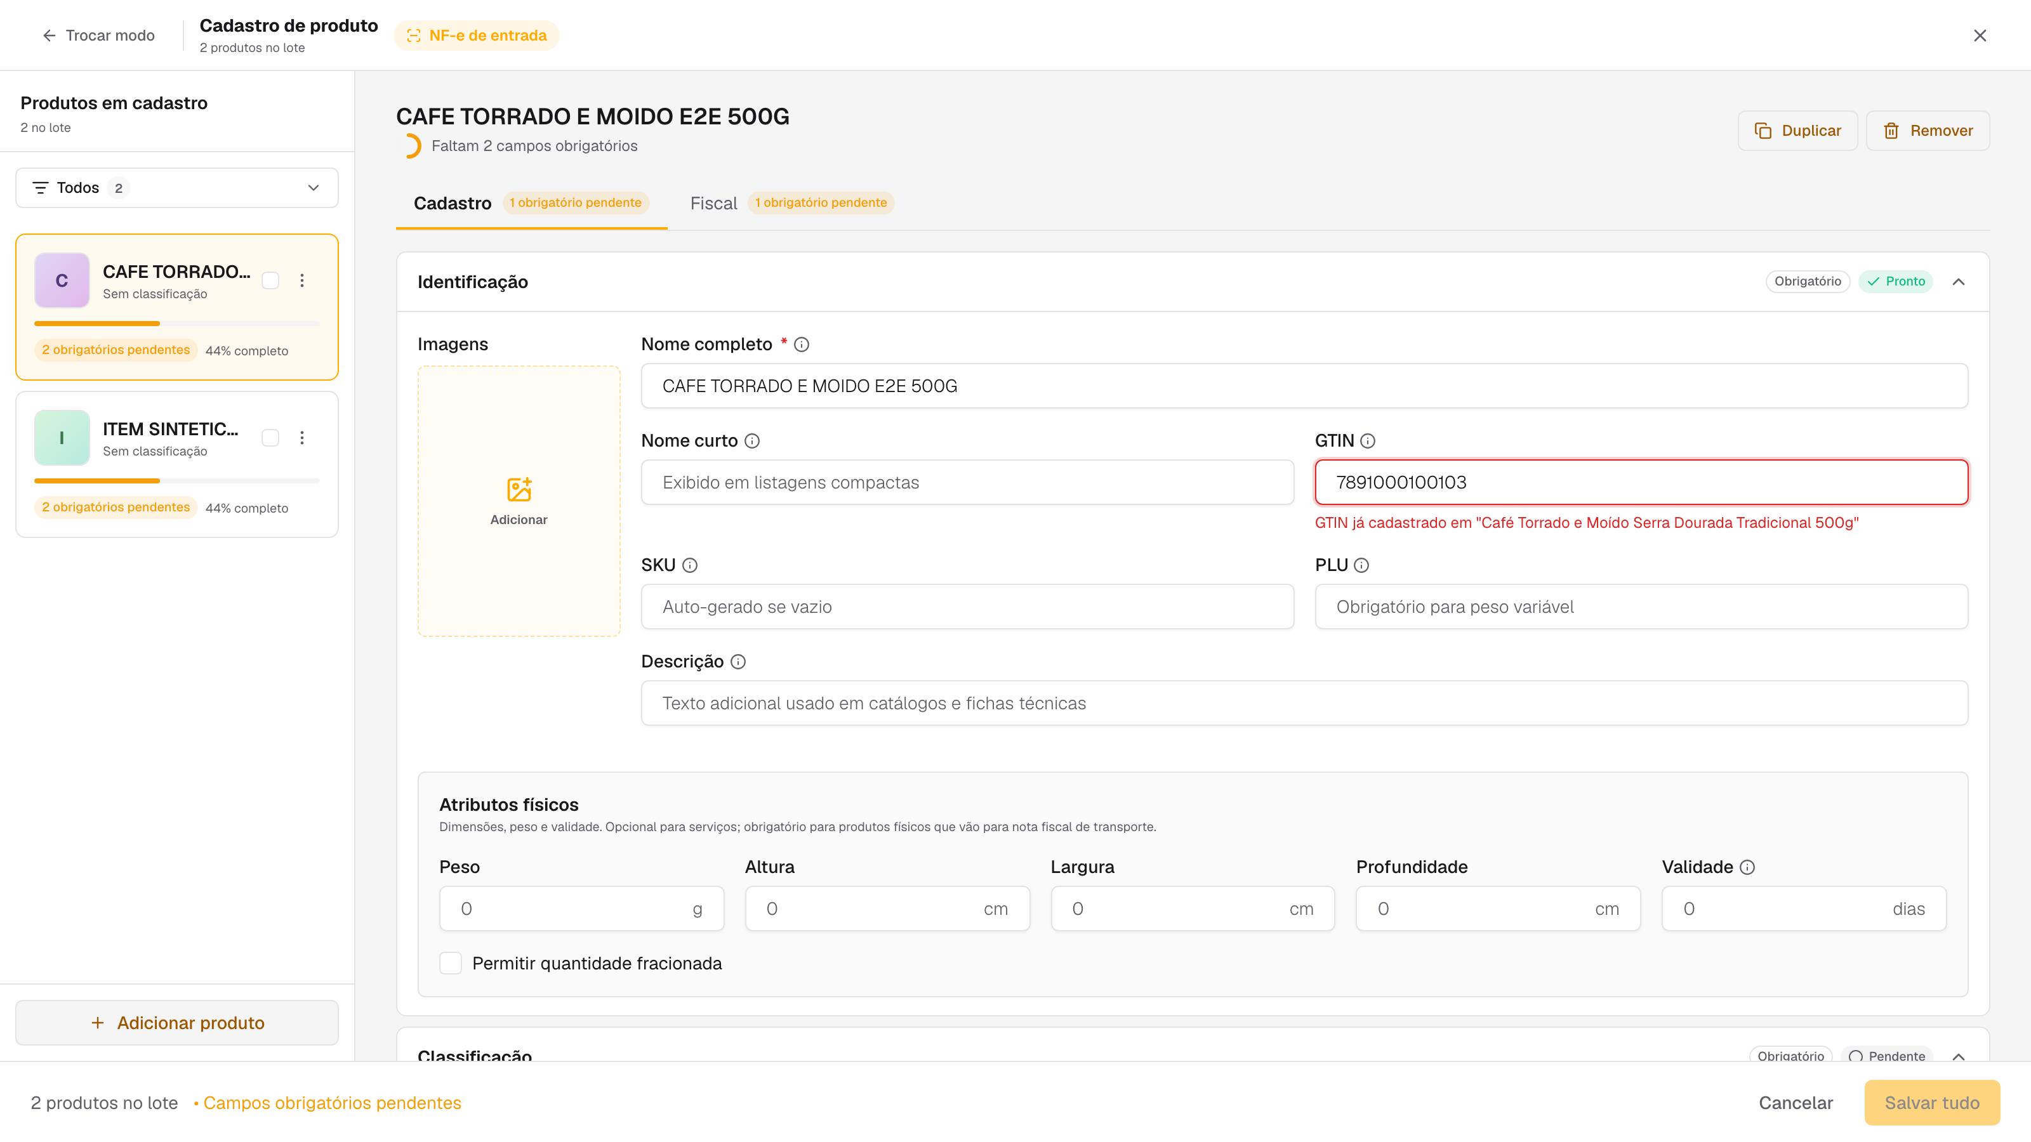Click the back arrow next to Trocar modo

click(49, 36)
